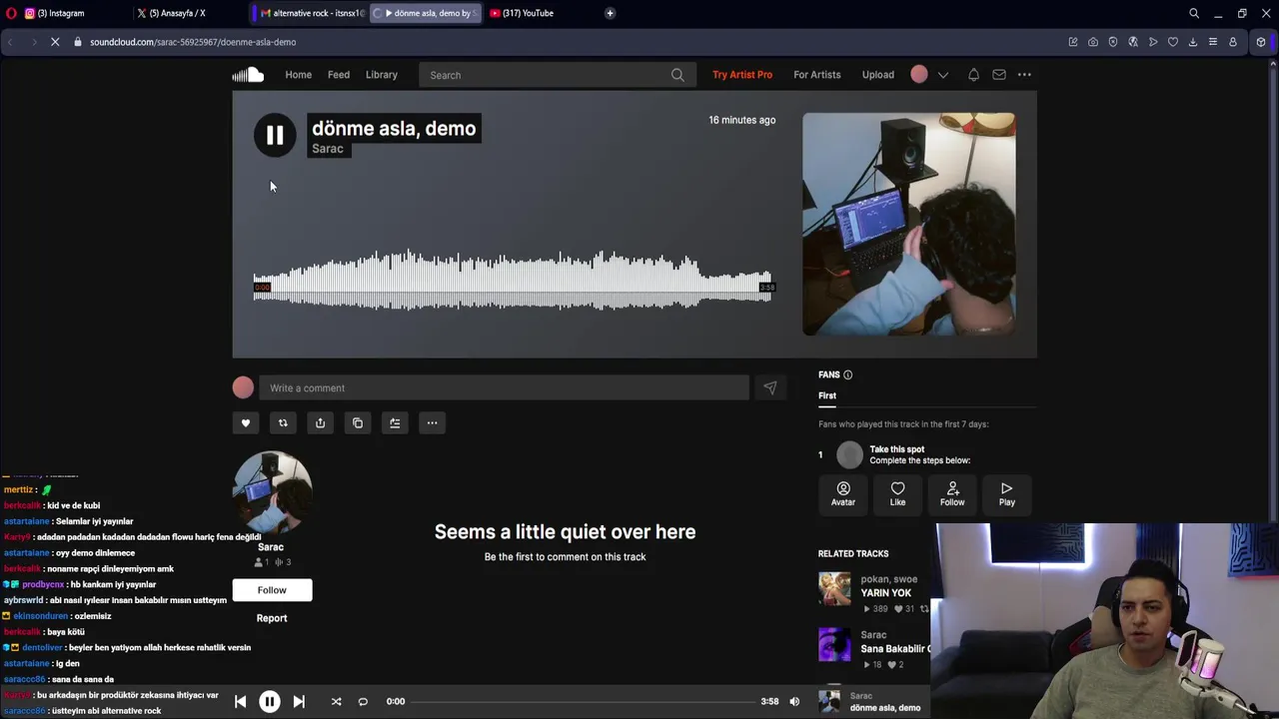The width and height of the screenshot is (1279, 719).
Task: Like the track with the heart button
Action: pos(246,423)
